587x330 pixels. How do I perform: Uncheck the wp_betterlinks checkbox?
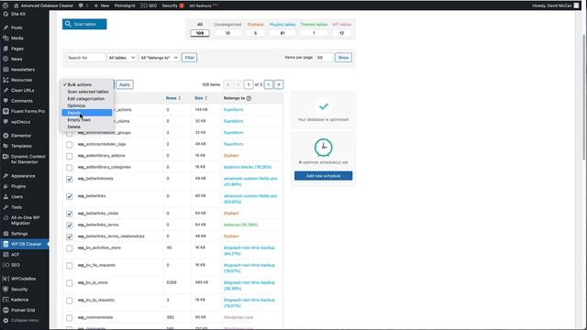[x=70, y=196]
